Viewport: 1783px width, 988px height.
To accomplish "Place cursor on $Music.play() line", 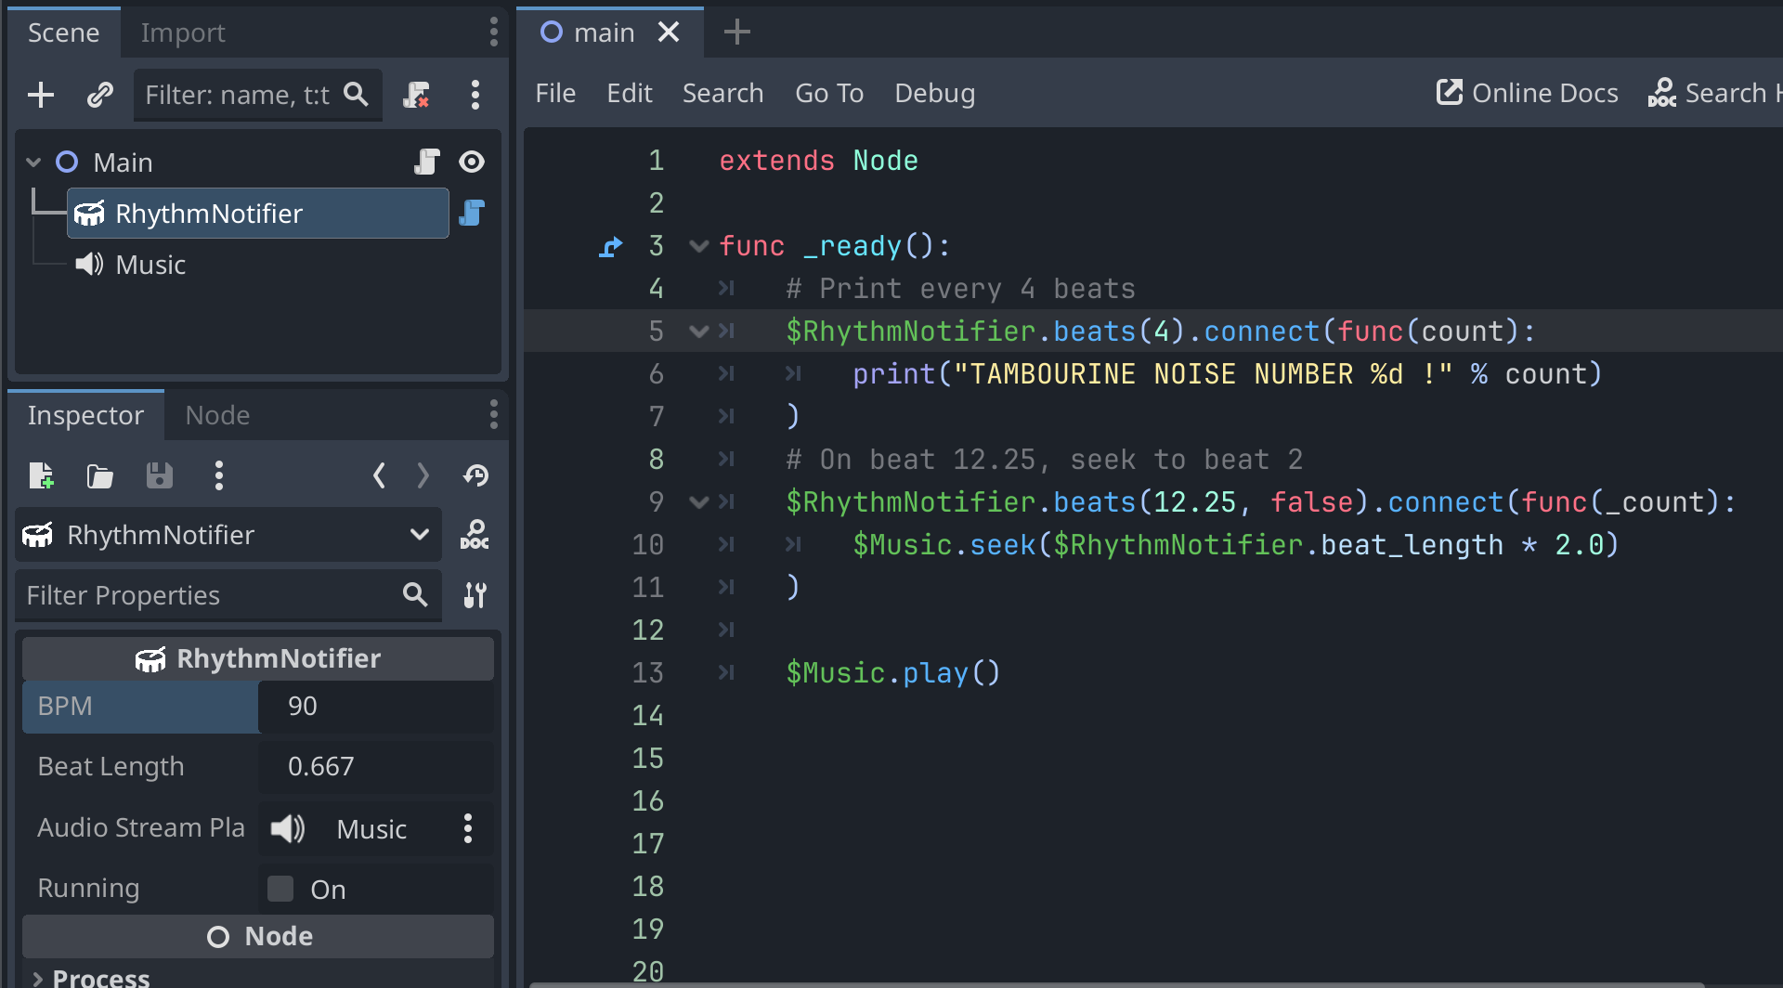I will tap(892, 672).
